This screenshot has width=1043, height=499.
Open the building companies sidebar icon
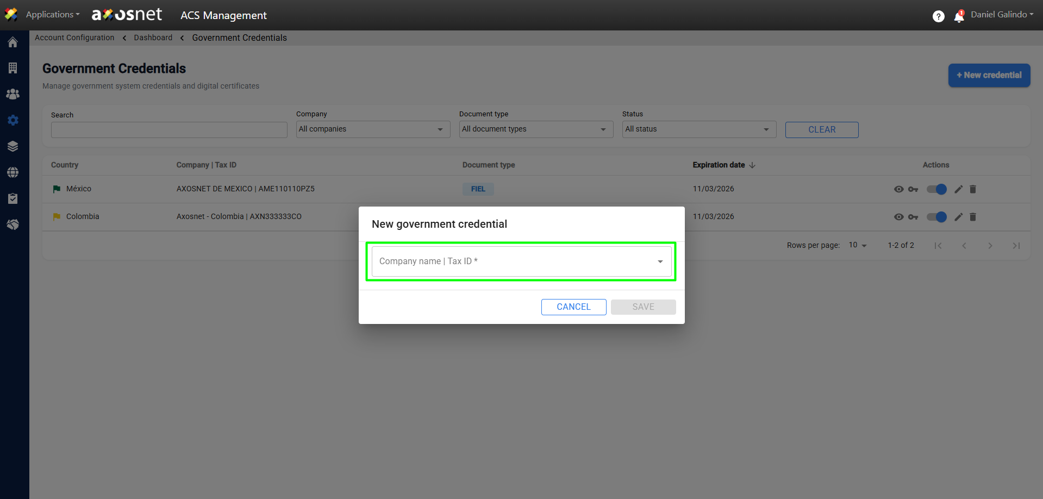[13, 68]
